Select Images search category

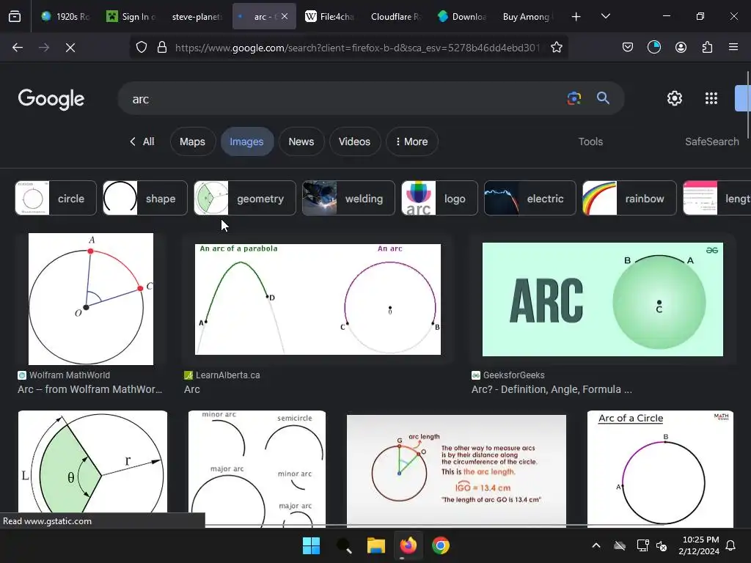point(246,141)
